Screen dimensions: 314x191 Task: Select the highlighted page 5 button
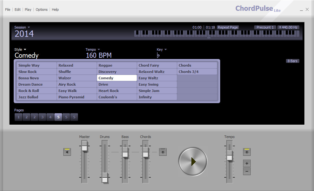click(x=58, y=117)
